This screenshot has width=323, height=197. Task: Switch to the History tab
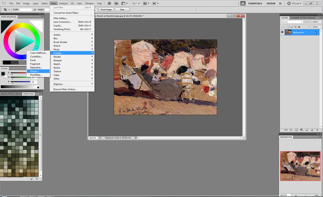311,18
